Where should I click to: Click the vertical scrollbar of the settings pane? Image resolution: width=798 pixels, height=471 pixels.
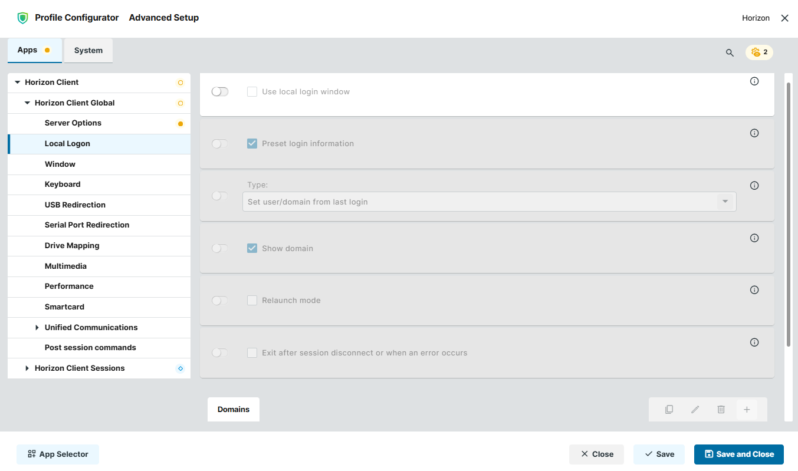tap(789, 215)
